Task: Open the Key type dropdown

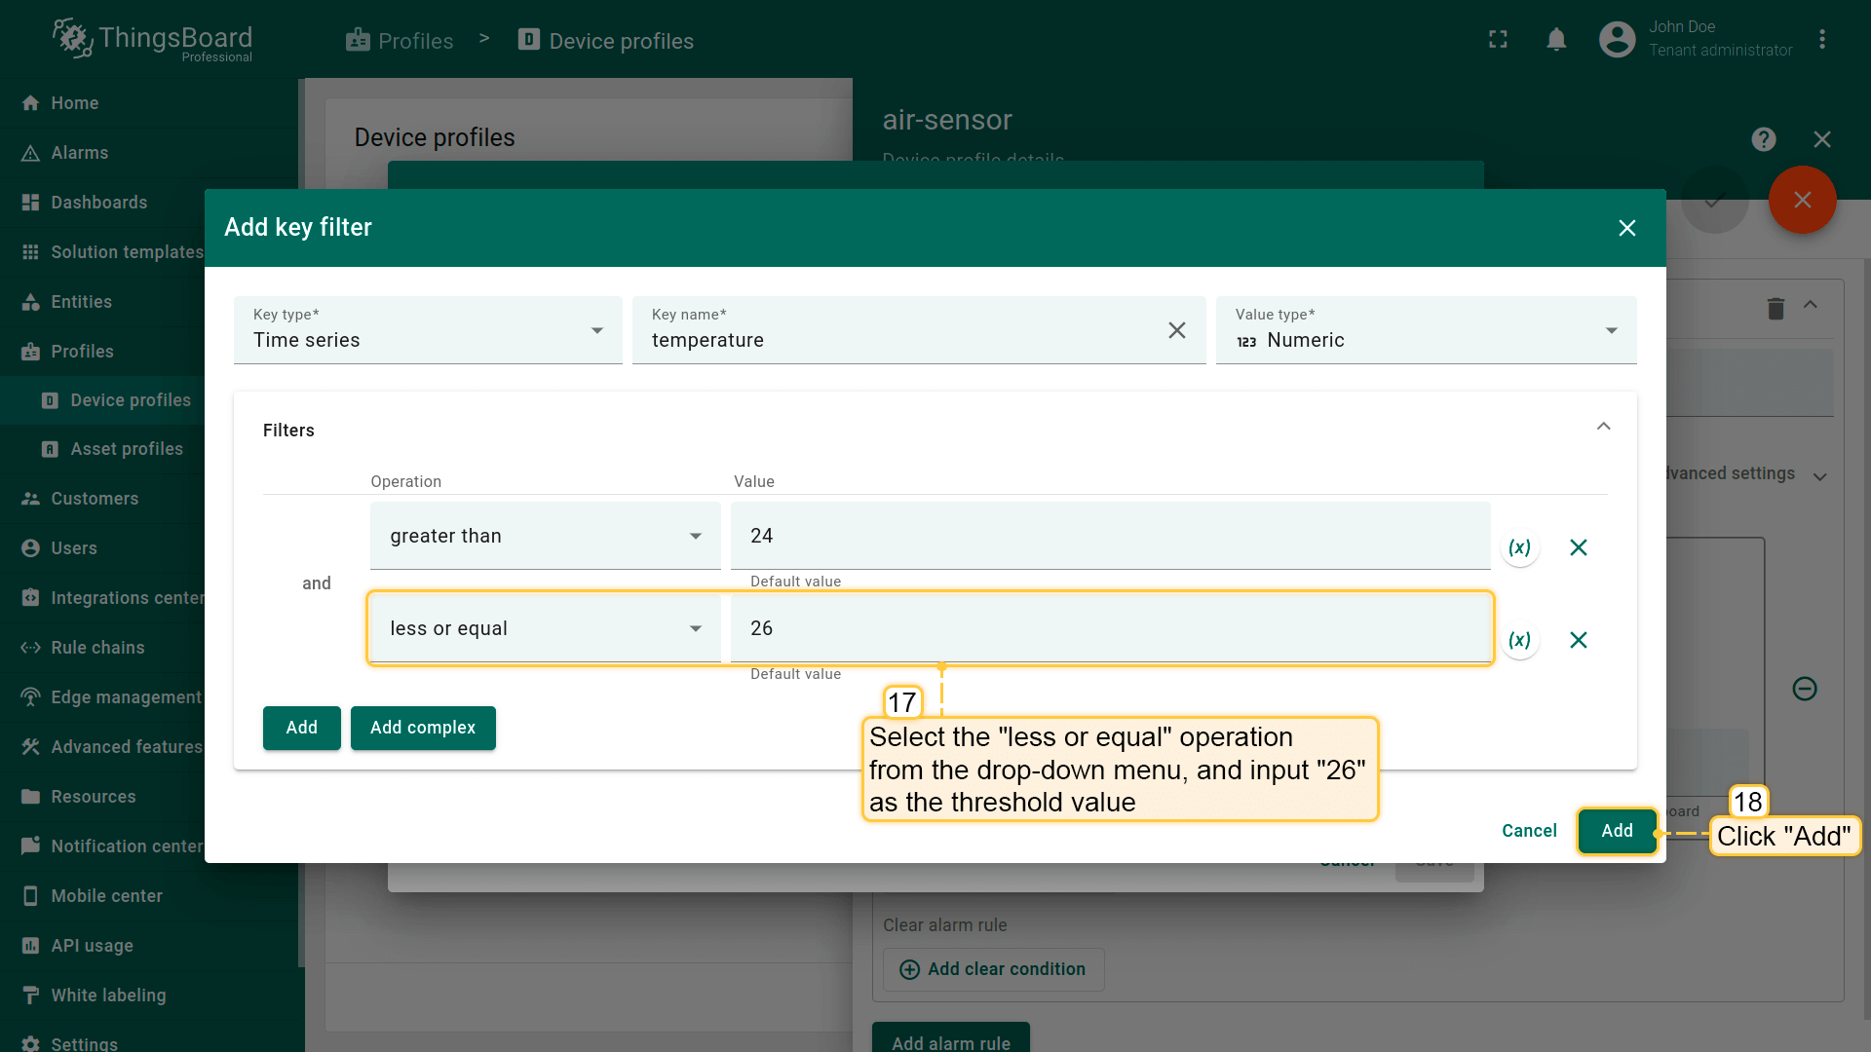Action: 427,331
